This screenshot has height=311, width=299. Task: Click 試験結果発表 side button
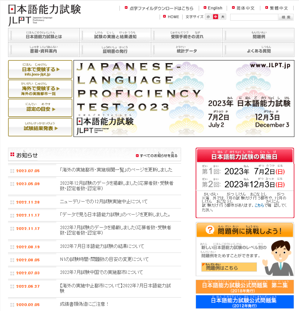coord(40,127)
